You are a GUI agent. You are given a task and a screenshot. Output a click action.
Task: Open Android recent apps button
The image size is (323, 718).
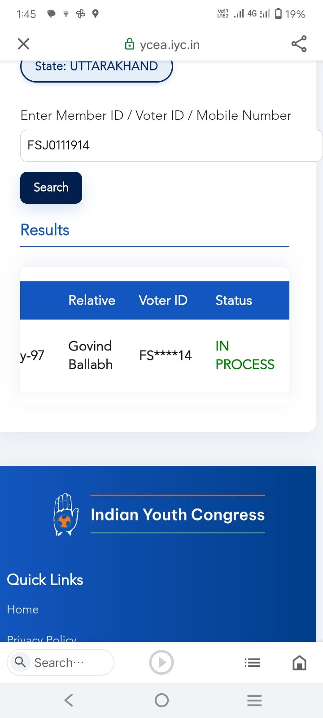pyautogui.click(x=254, y=700)
